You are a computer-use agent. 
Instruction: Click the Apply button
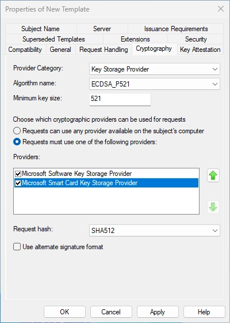pos(158,312)
